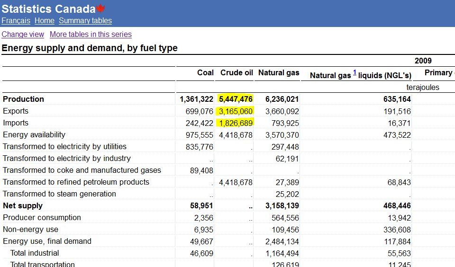This screenshot has width=455, height=267.
Task: Click natural gas industry value 62,191
Action: (287, 159)
